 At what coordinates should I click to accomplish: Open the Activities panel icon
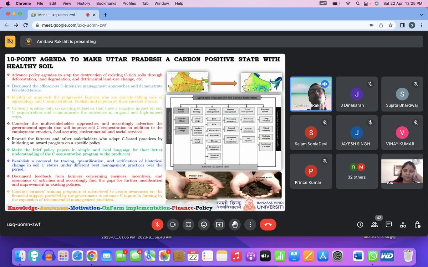point(403,225)
